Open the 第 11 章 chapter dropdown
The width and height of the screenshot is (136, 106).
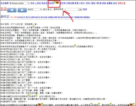pos(47,9)
